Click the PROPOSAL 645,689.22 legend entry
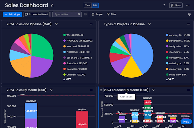The image size is (194, 128). tap(78, 41)
